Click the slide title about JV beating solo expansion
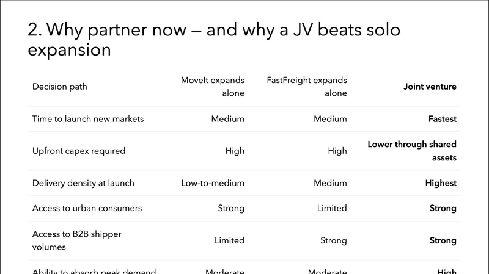489x274 pixels. [x=214, y=39]
